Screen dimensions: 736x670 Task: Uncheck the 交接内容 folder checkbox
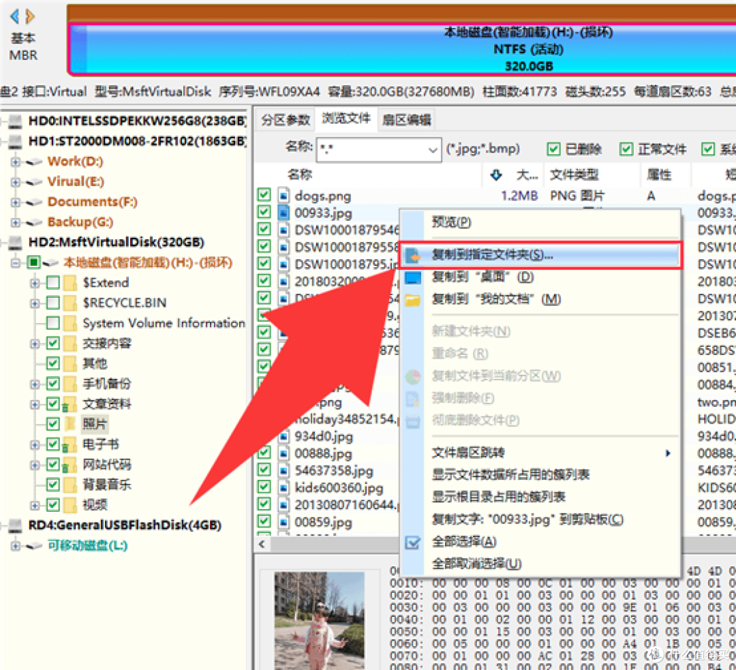coord(53,344)
